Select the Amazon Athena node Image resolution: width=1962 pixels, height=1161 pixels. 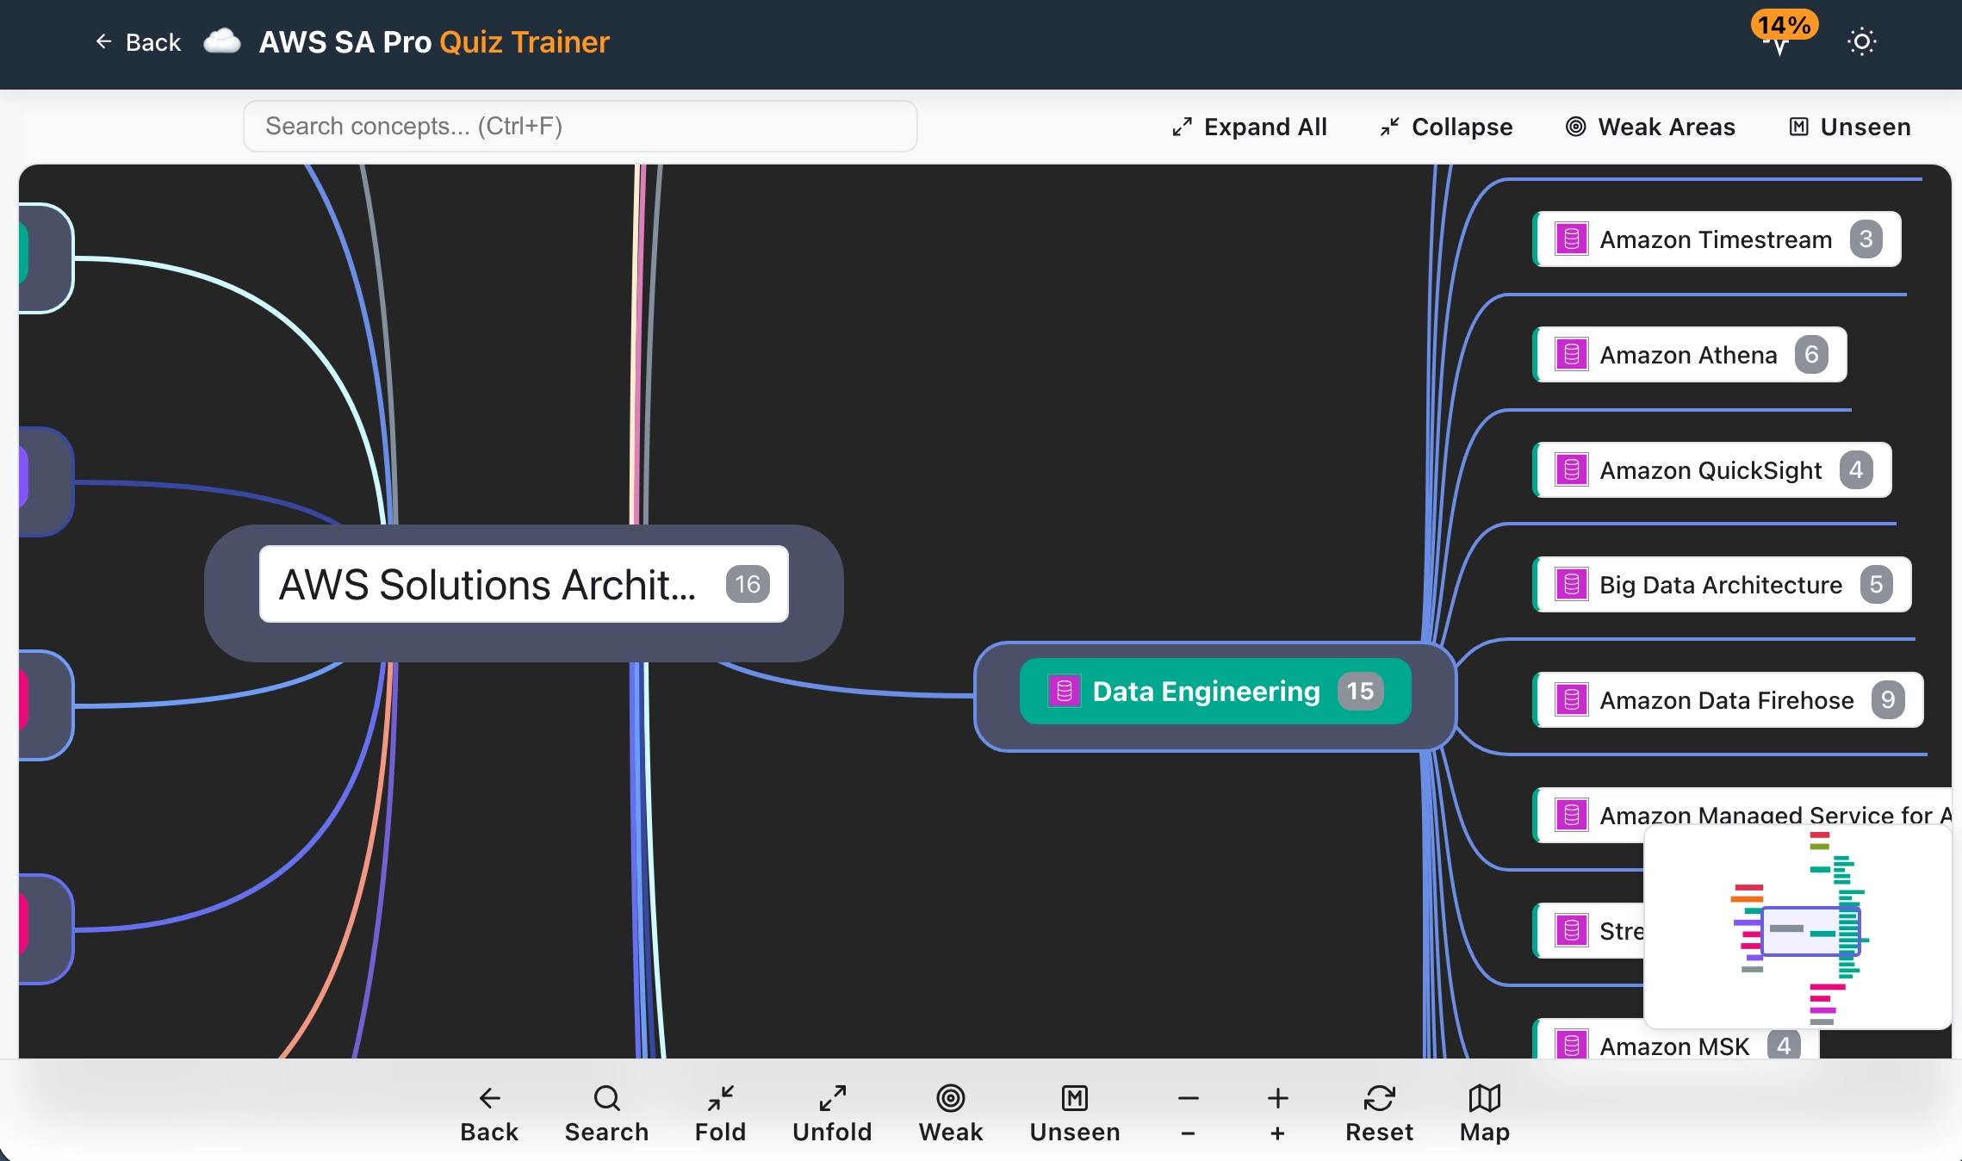(x=1687, y=354)
